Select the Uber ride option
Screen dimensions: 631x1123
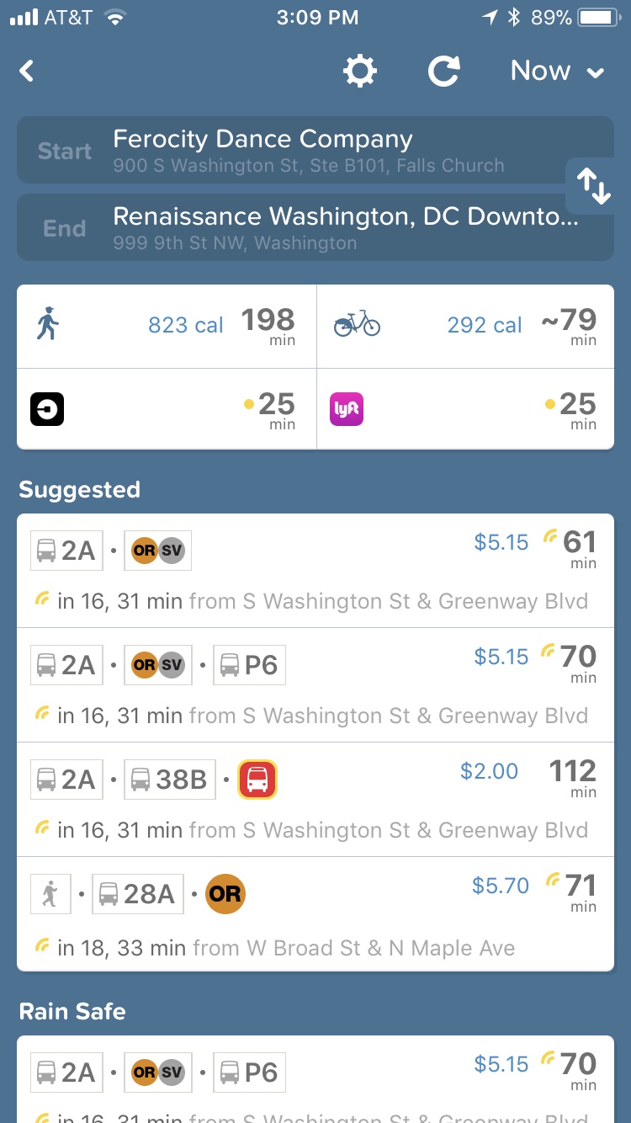point(167,409)
